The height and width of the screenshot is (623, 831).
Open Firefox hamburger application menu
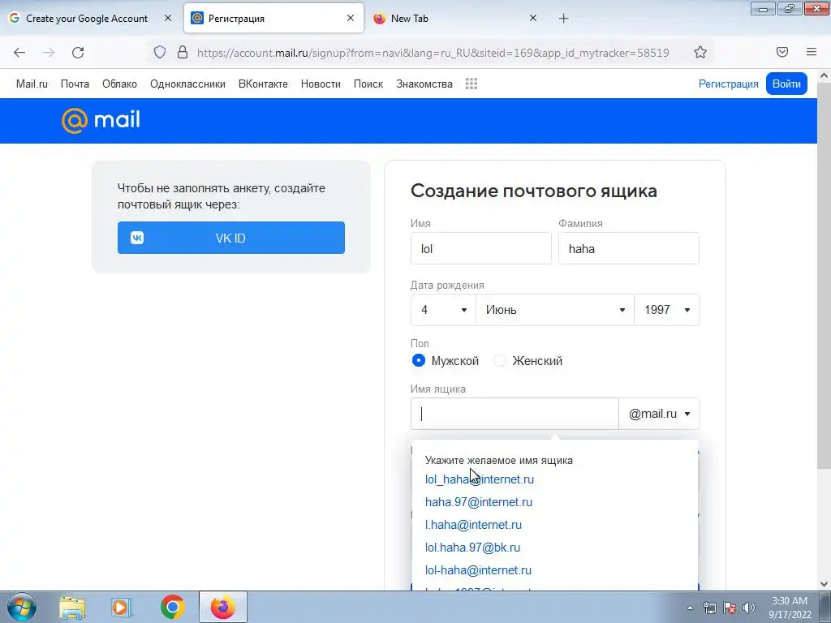812,52
